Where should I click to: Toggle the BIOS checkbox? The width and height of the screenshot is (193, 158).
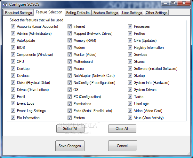point(13,47)
